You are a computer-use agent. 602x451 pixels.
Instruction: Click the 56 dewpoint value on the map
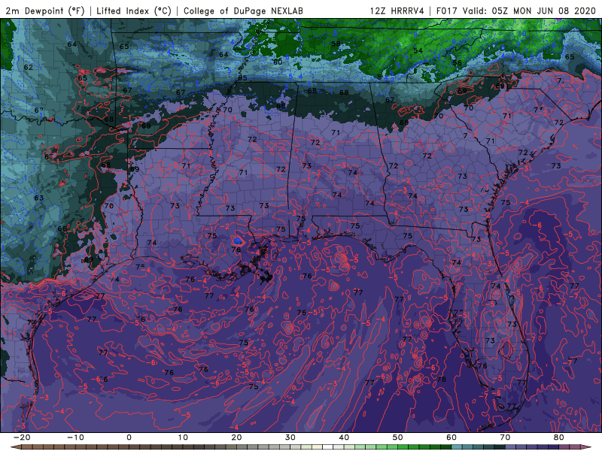click(x=457, y=63)
